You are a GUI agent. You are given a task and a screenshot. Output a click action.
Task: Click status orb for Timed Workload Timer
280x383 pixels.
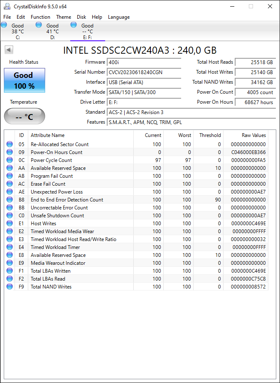pos(10,247)
